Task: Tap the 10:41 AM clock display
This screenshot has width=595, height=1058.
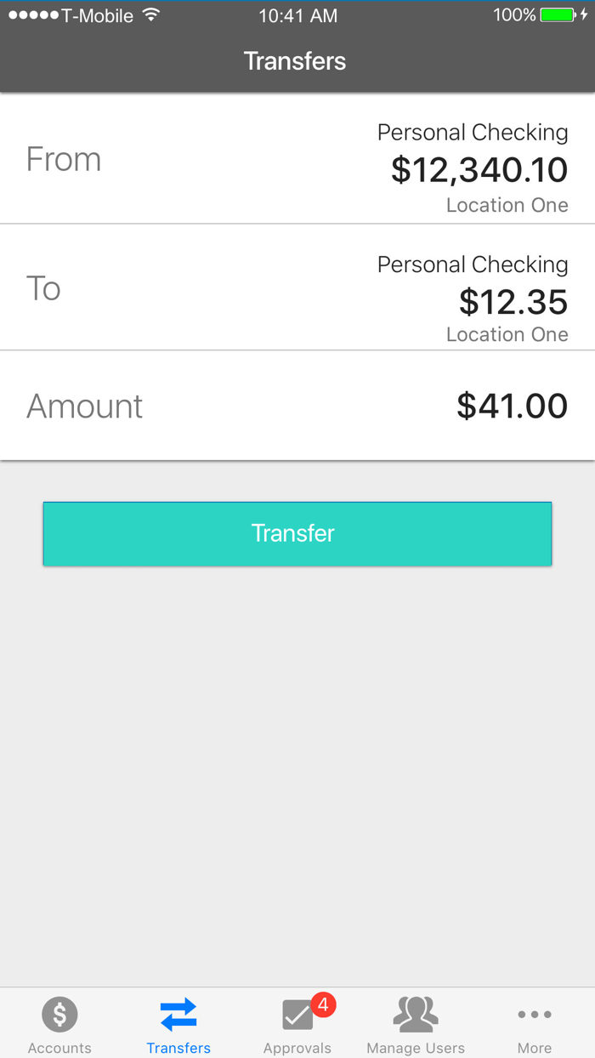Action: 297,14
